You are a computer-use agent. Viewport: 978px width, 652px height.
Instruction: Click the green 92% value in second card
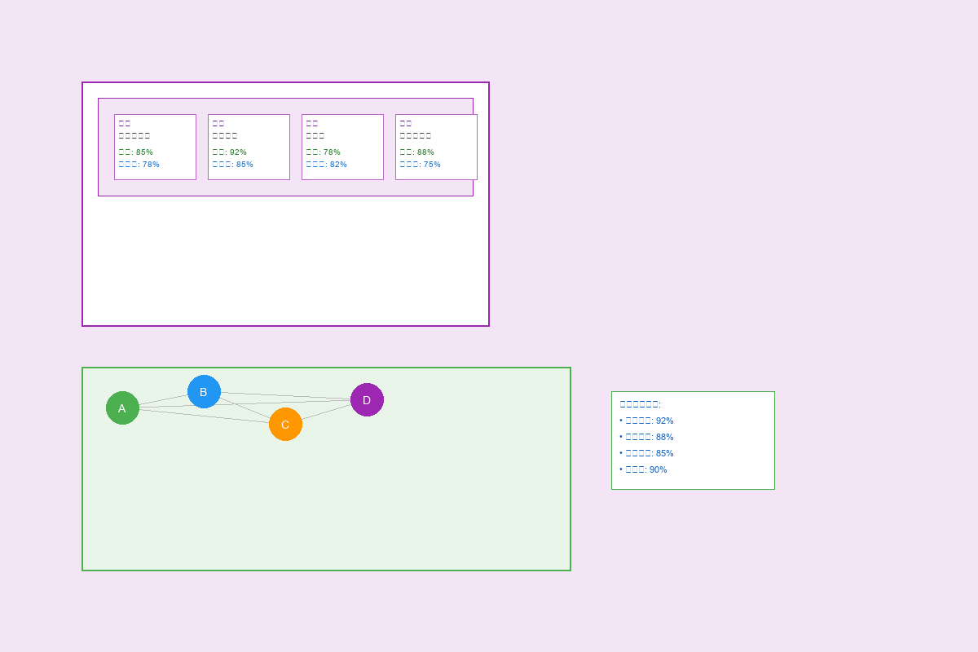pyautogui.click(x=230, y=152)
